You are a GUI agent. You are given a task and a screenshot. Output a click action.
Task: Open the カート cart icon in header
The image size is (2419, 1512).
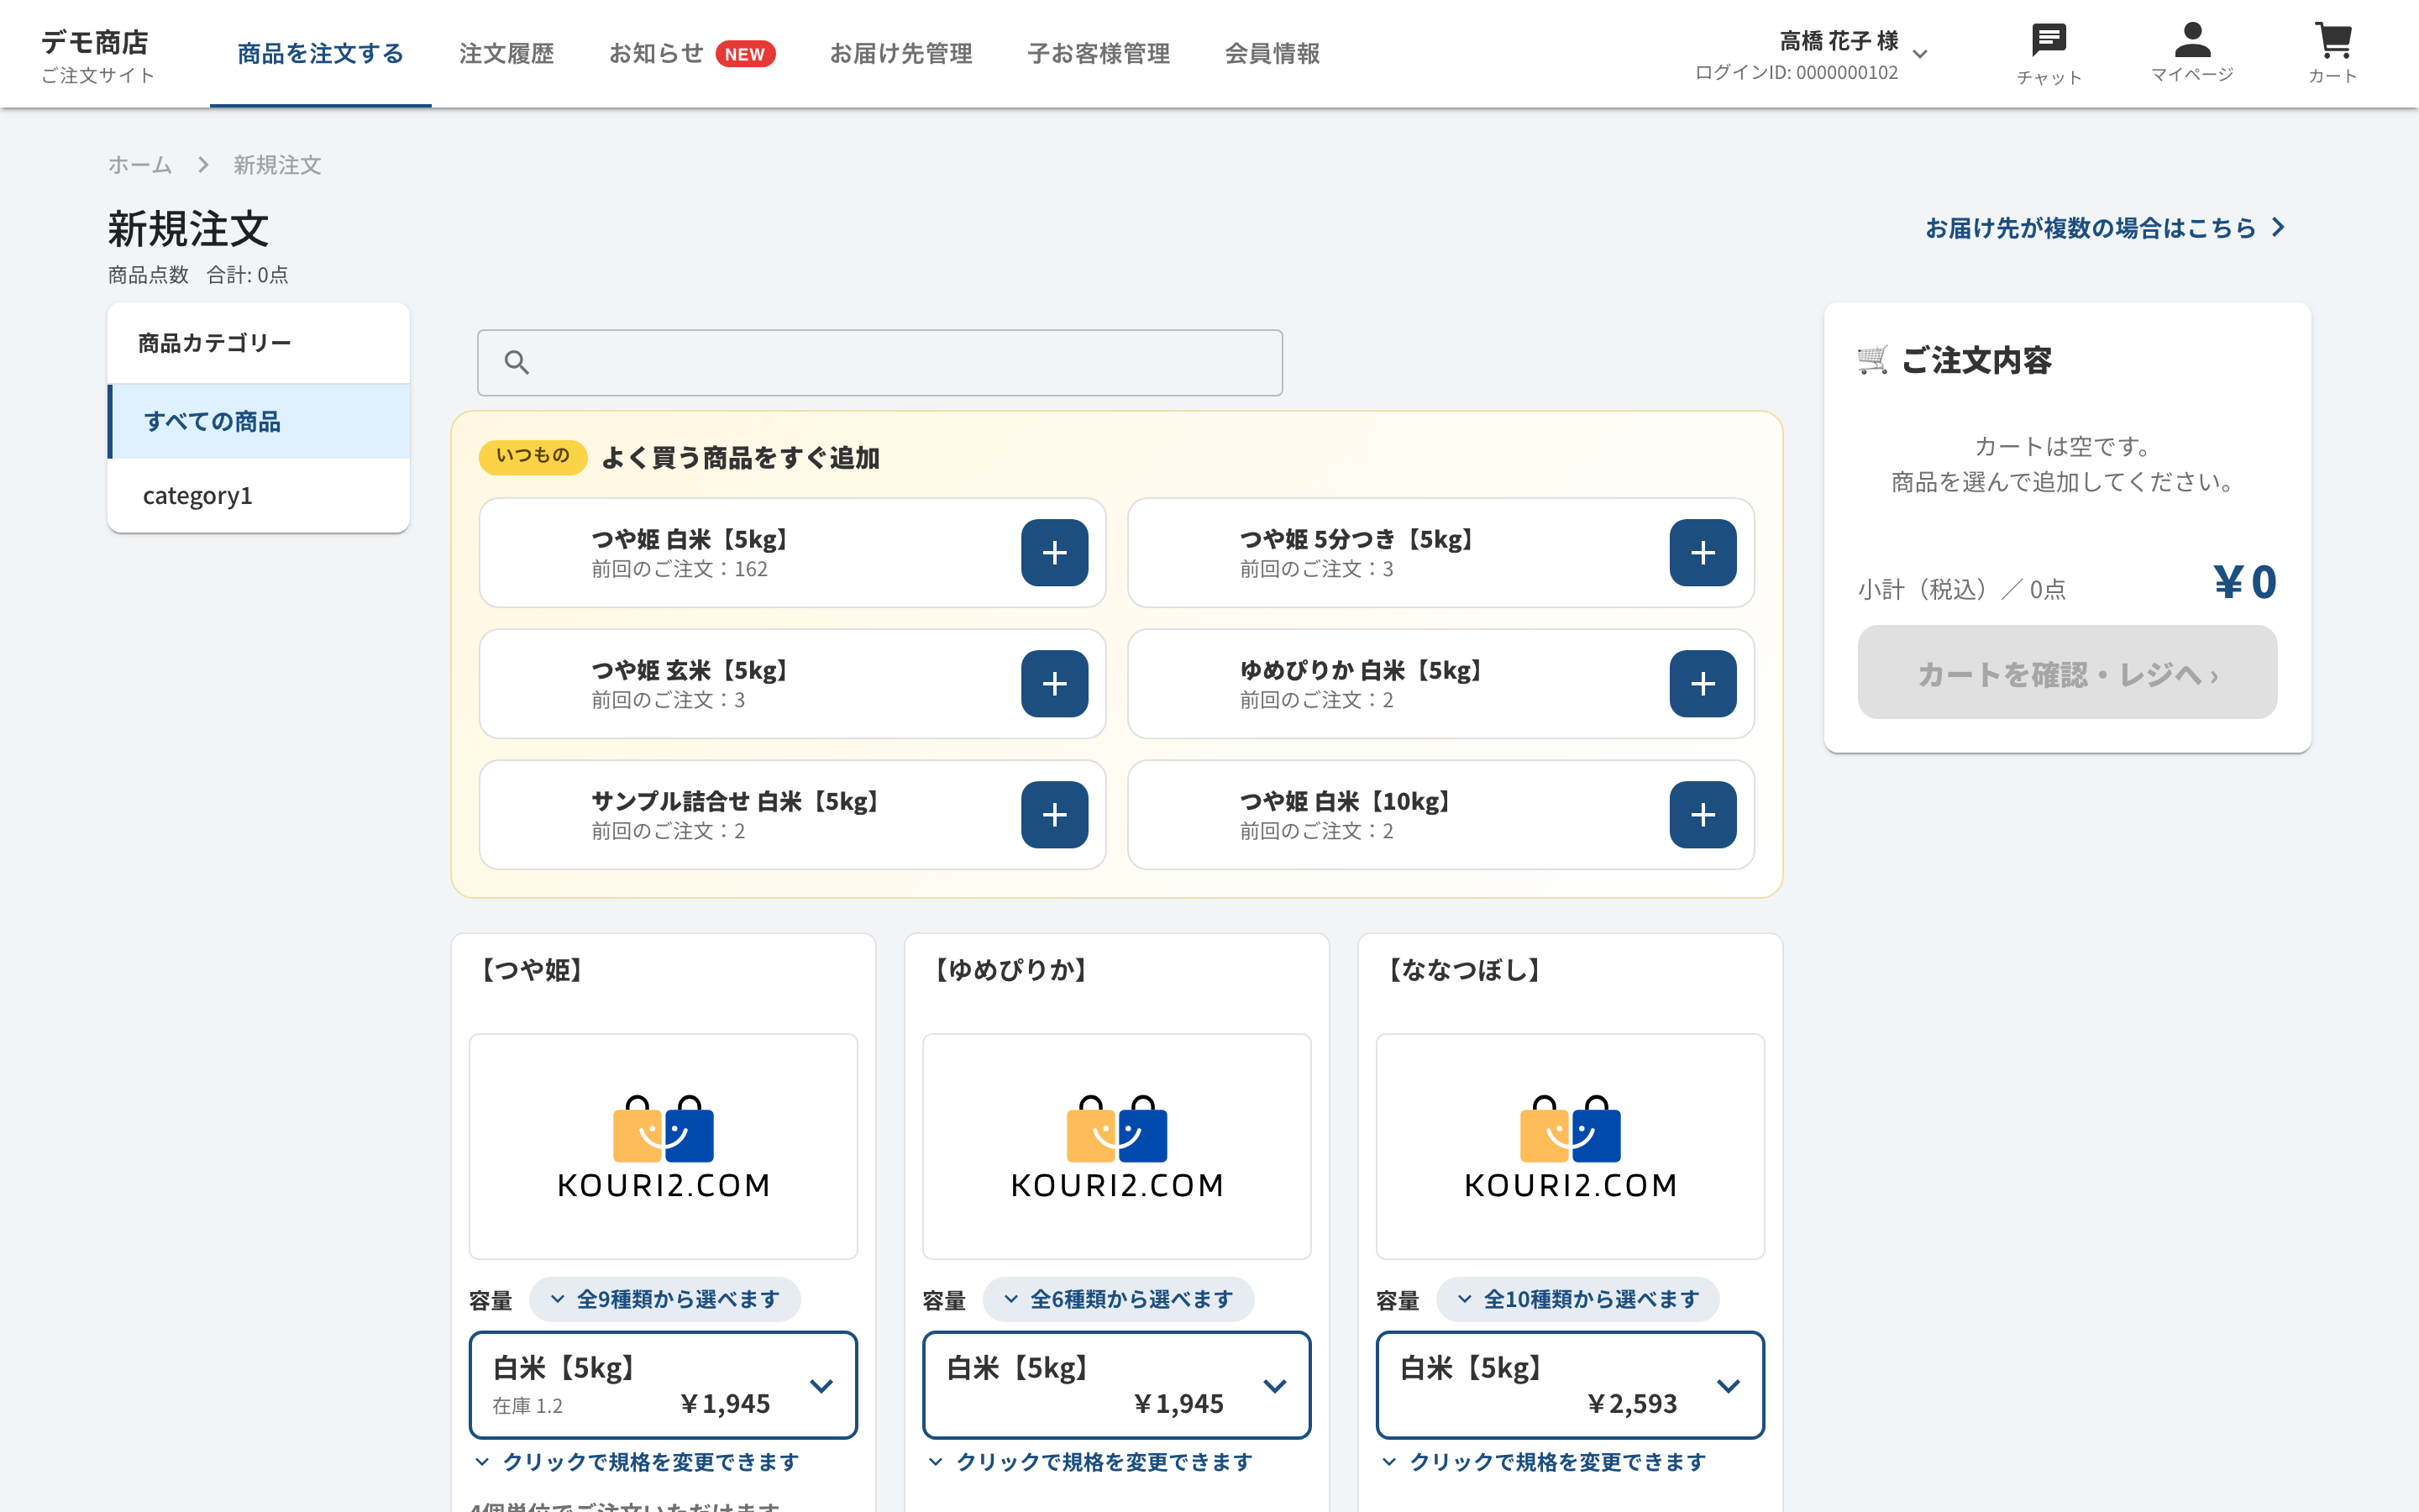2332,53
